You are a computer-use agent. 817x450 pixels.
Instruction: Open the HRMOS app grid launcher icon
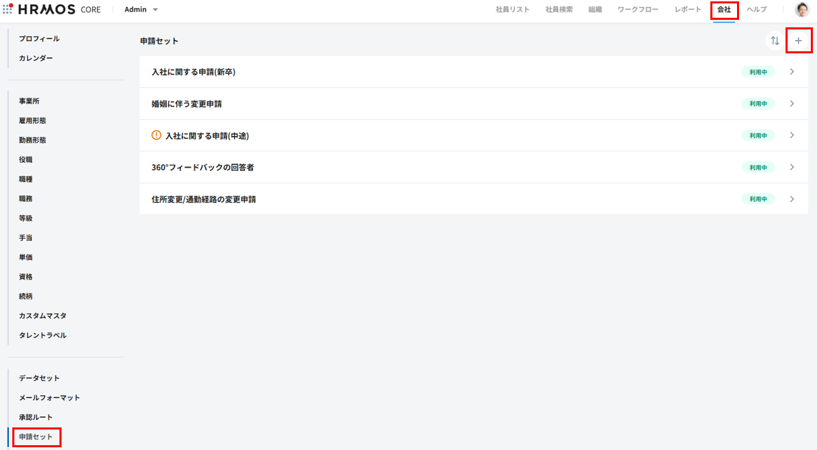[x=8, y=10]
